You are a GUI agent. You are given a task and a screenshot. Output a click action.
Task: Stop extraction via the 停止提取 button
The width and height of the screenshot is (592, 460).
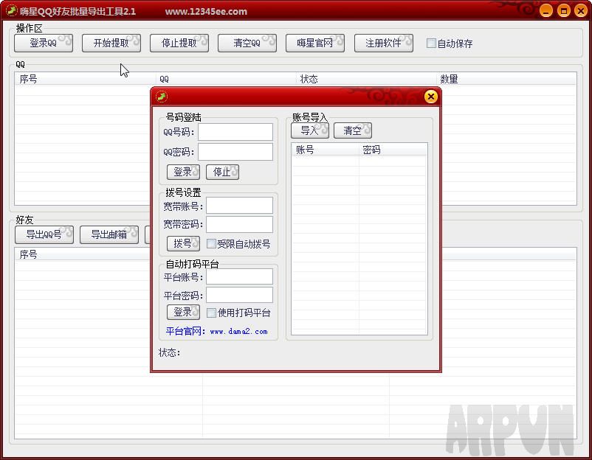[x=179, y=43]
